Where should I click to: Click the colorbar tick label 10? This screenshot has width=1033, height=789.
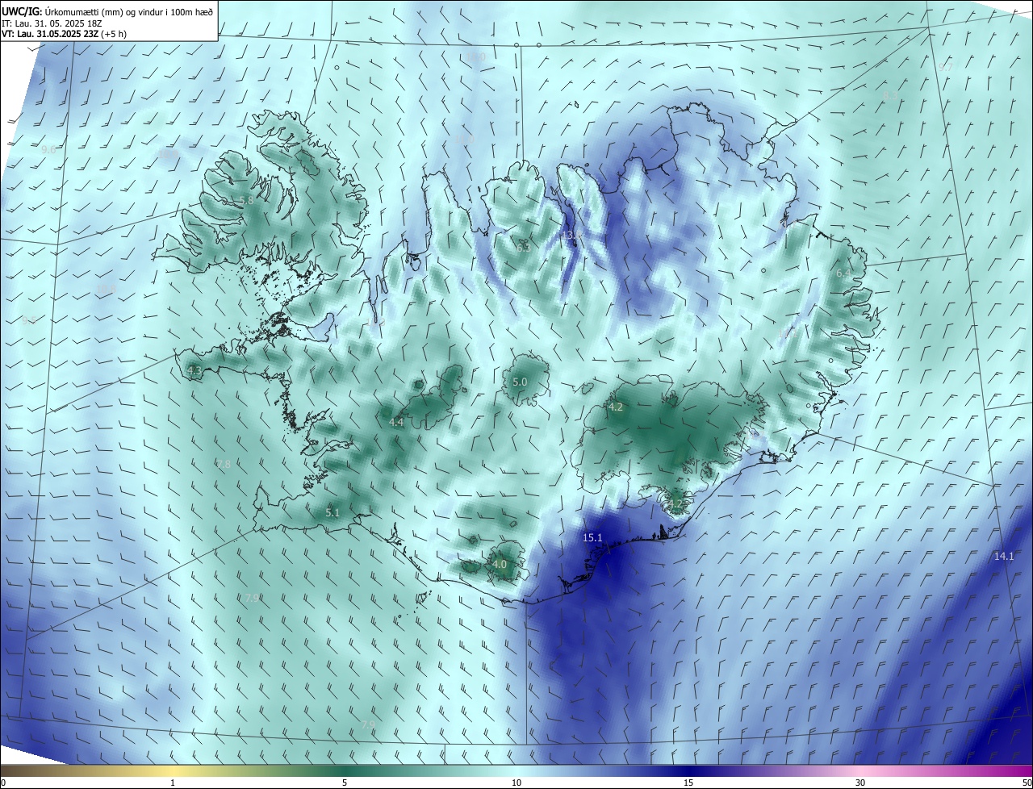[516, 783]
